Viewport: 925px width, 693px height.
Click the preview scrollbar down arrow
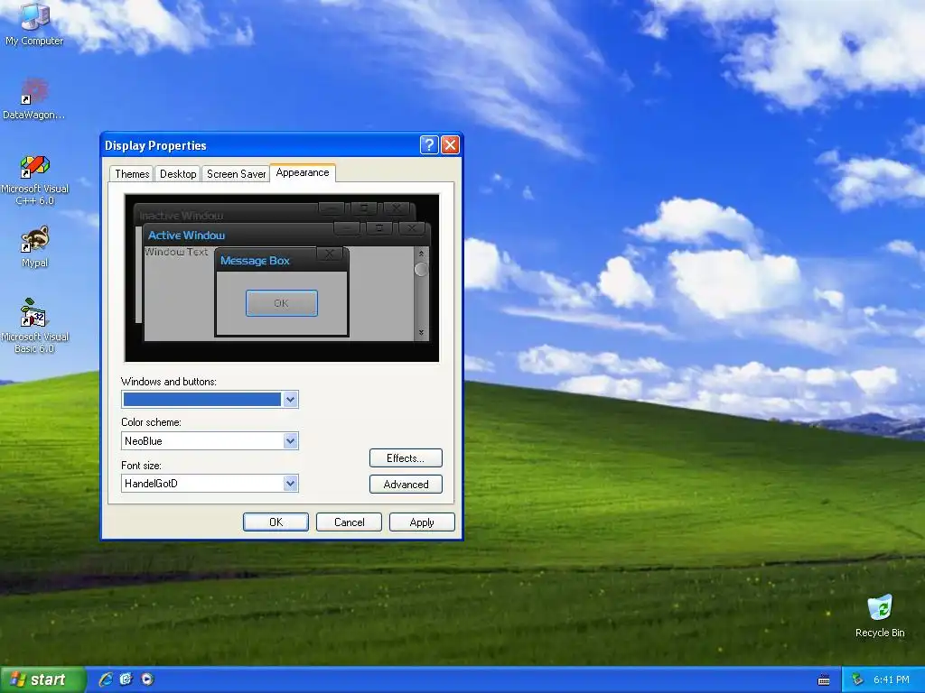pos(421,332)
